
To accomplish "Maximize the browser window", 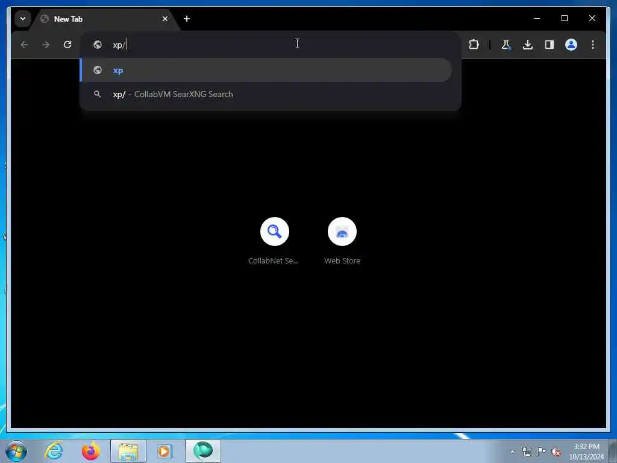I will (x=564, y=18).
